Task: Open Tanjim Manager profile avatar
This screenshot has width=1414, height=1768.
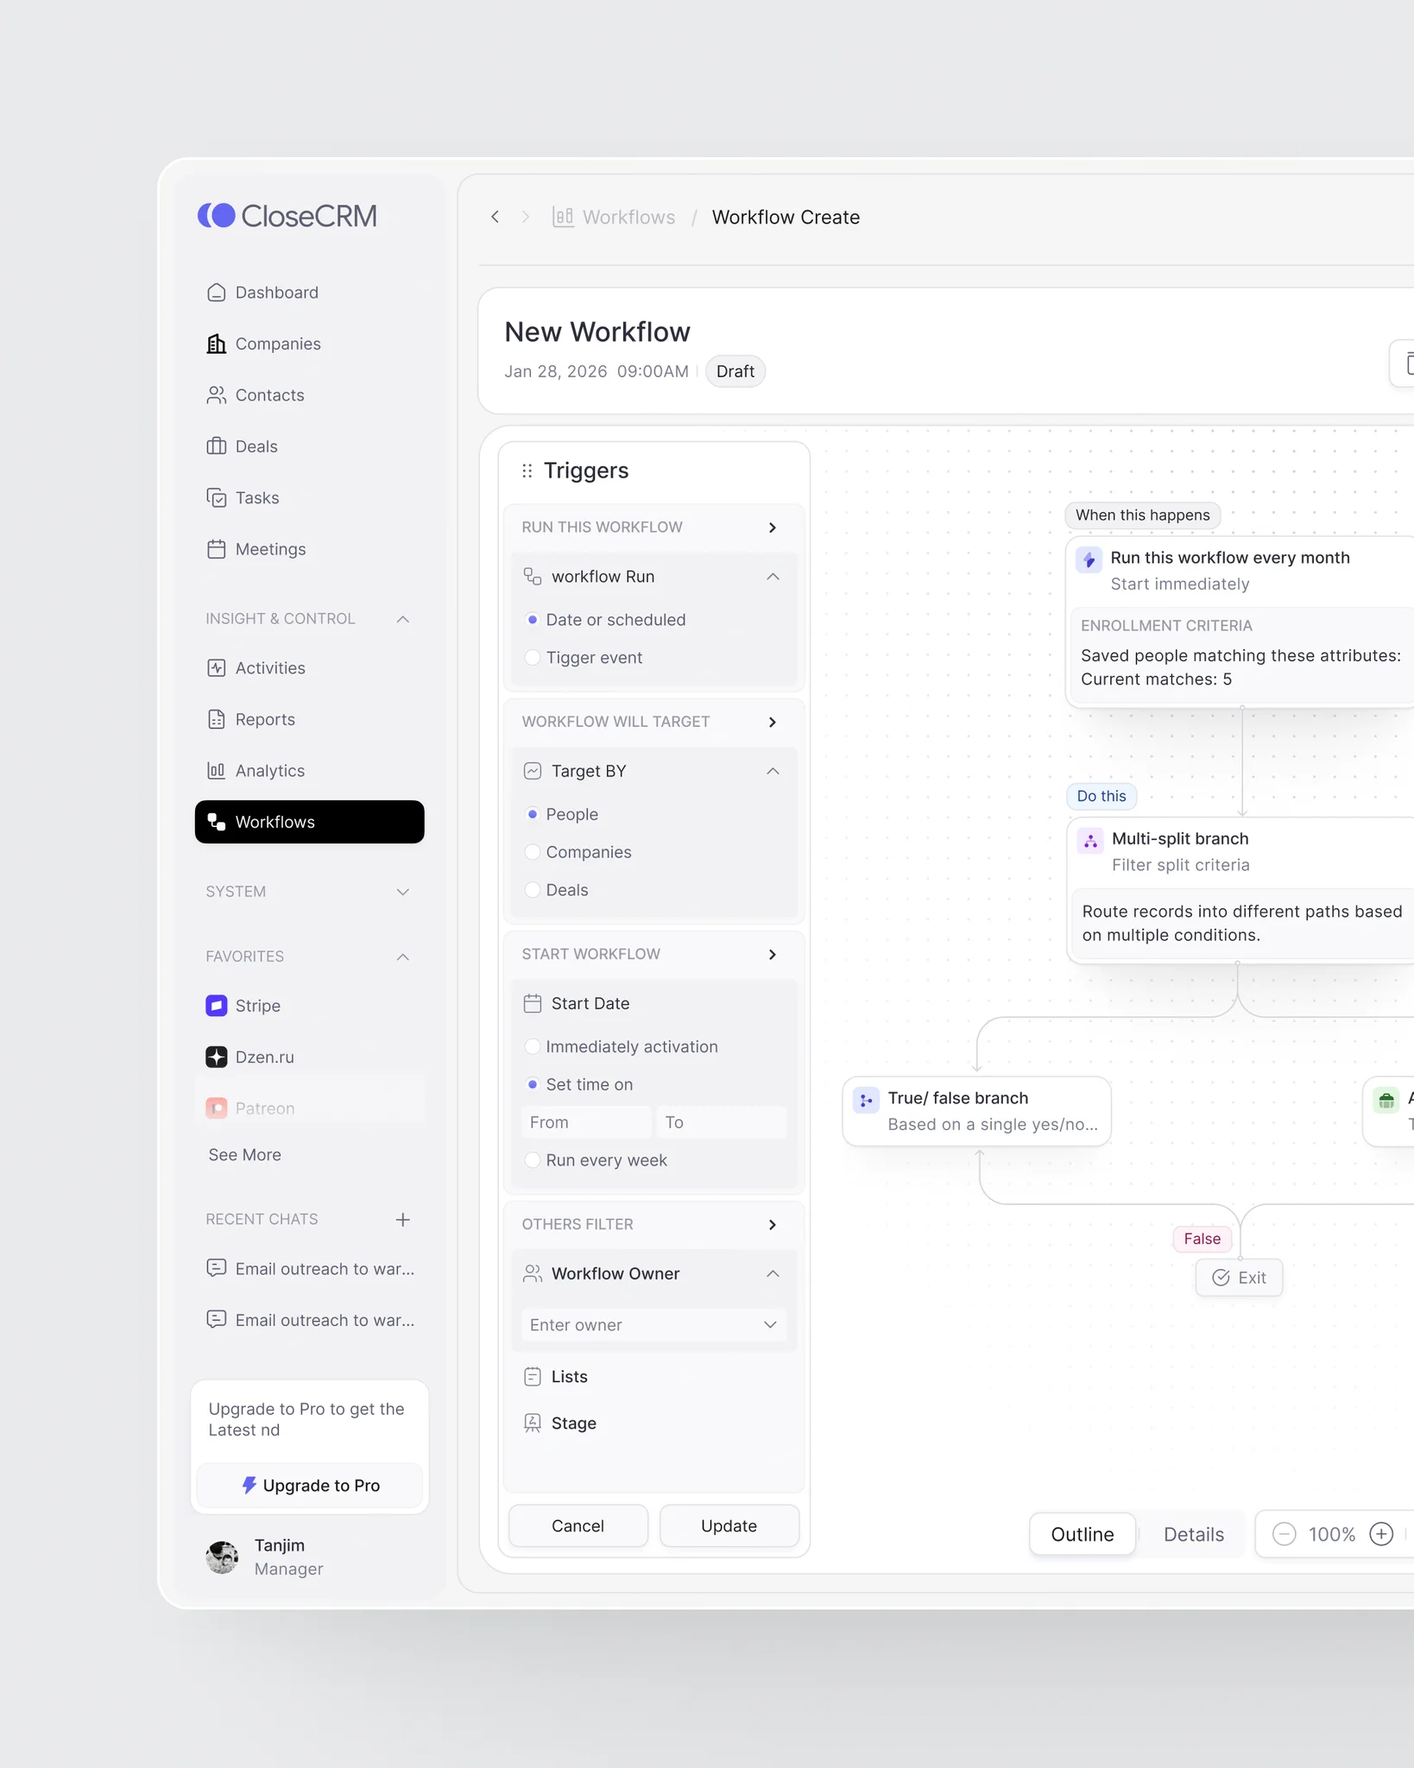Action: 223,1556
